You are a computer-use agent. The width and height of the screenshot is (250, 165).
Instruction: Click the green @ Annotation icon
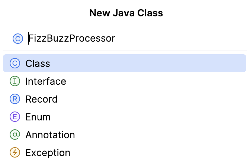coord(15,135)
